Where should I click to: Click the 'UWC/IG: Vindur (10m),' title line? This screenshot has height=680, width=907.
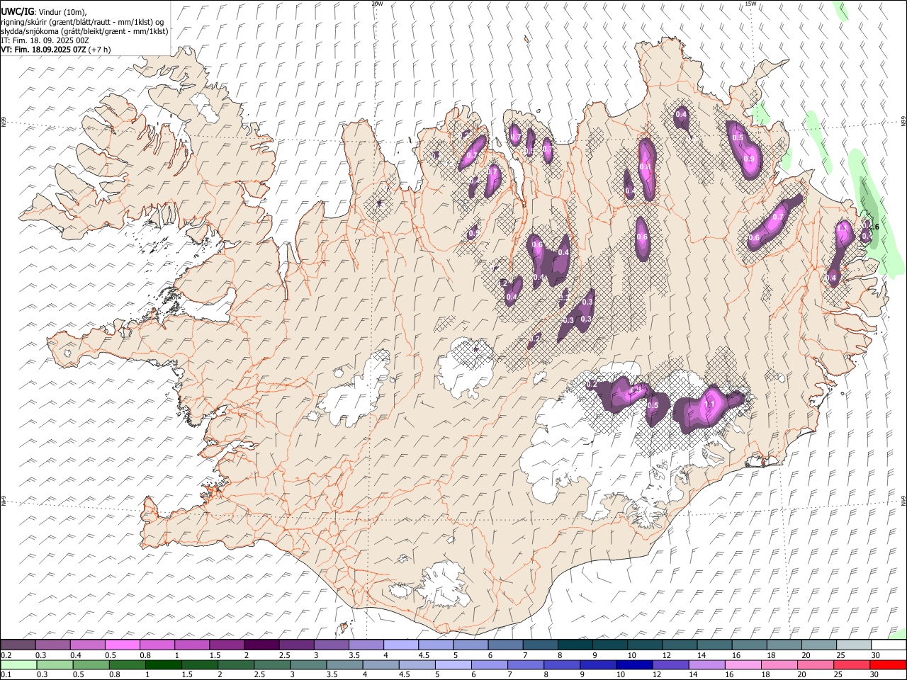[44, 12]
